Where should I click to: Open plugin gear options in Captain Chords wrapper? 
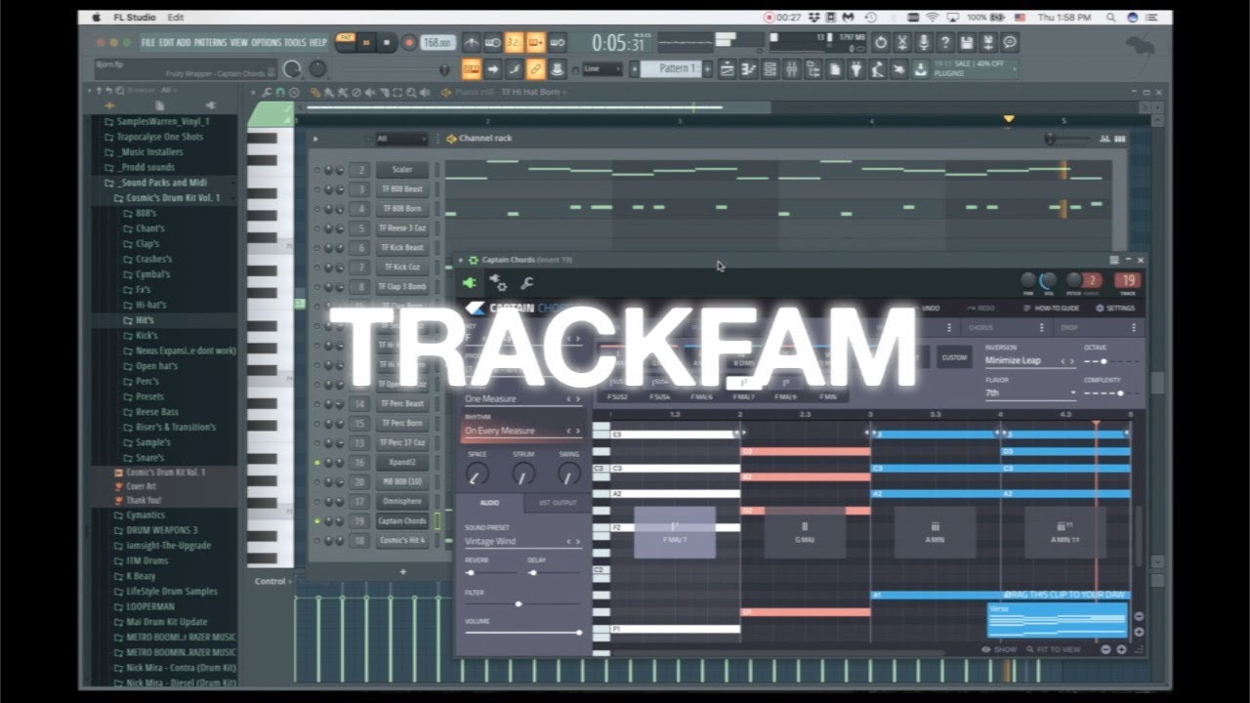(x=473, y=261)
